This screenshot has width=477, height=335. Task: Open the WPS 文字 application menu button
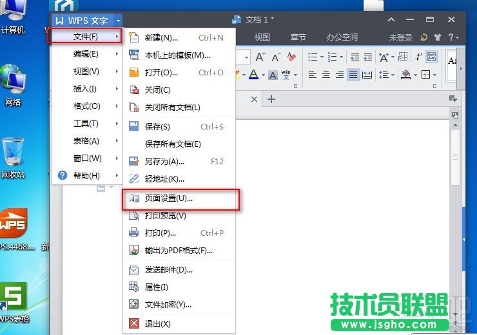click(82, 21)
